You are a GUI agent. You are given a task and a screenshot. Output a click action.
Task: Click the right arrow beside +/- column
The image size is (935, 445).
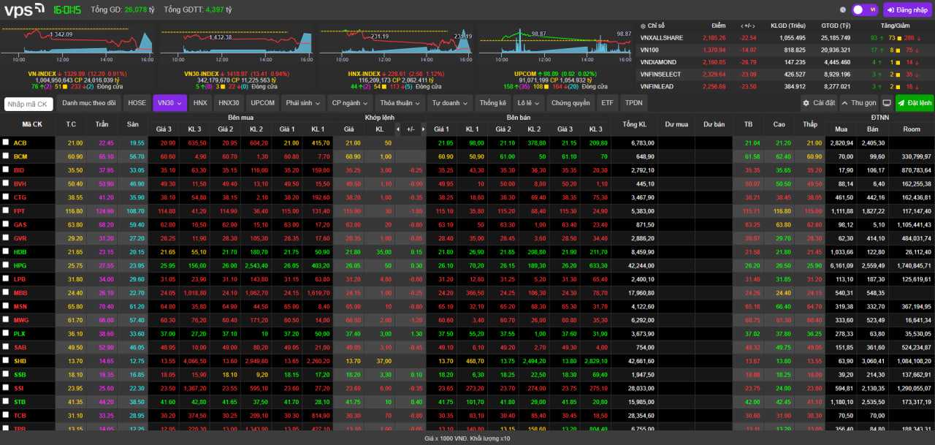pyautogui.click(x=424, y=129)
